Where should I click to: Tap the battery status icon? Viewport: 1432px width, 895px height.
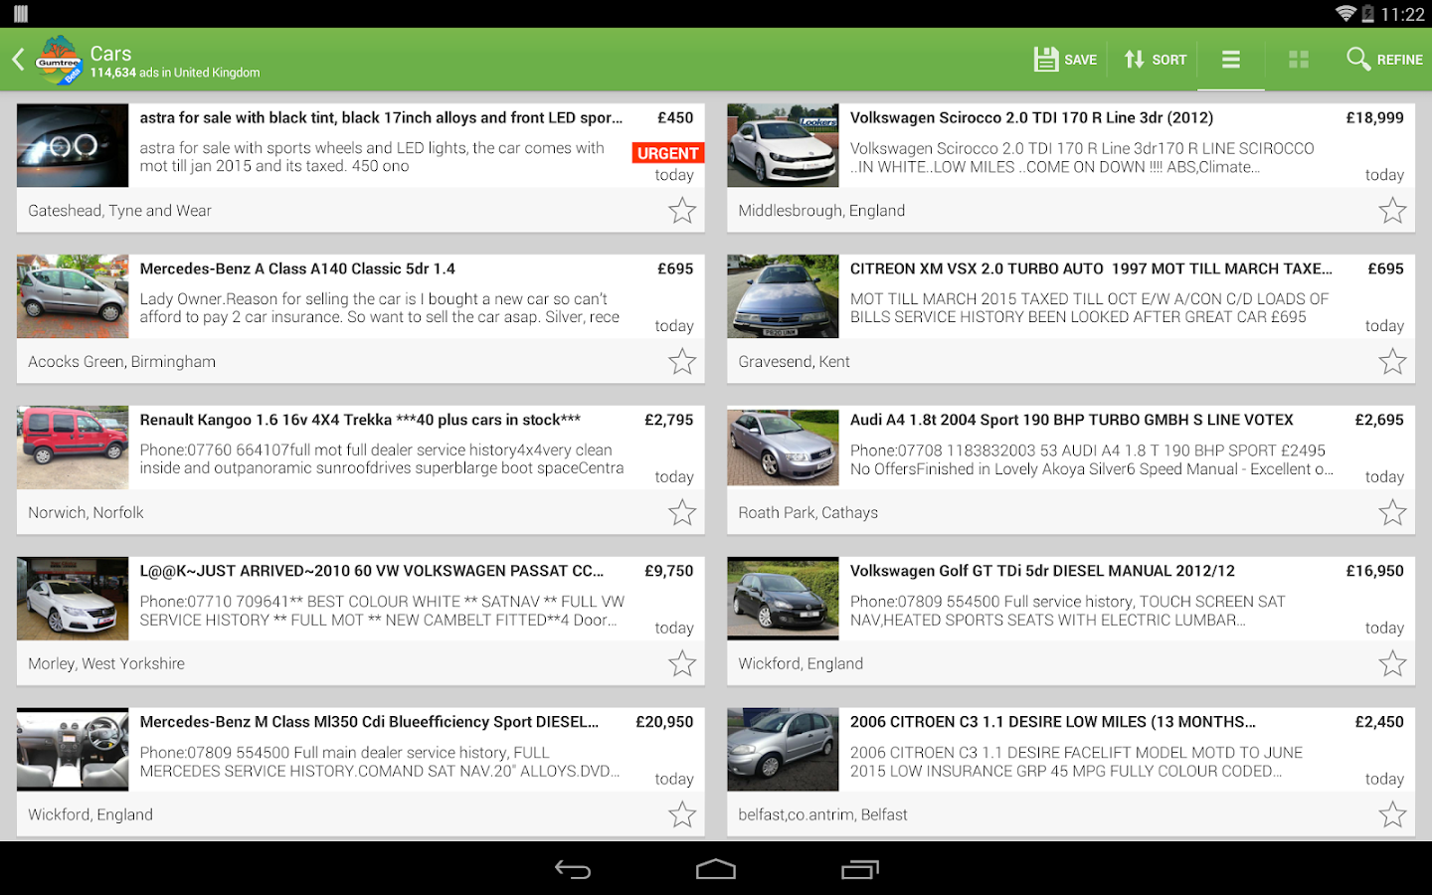pos(1368,14)
